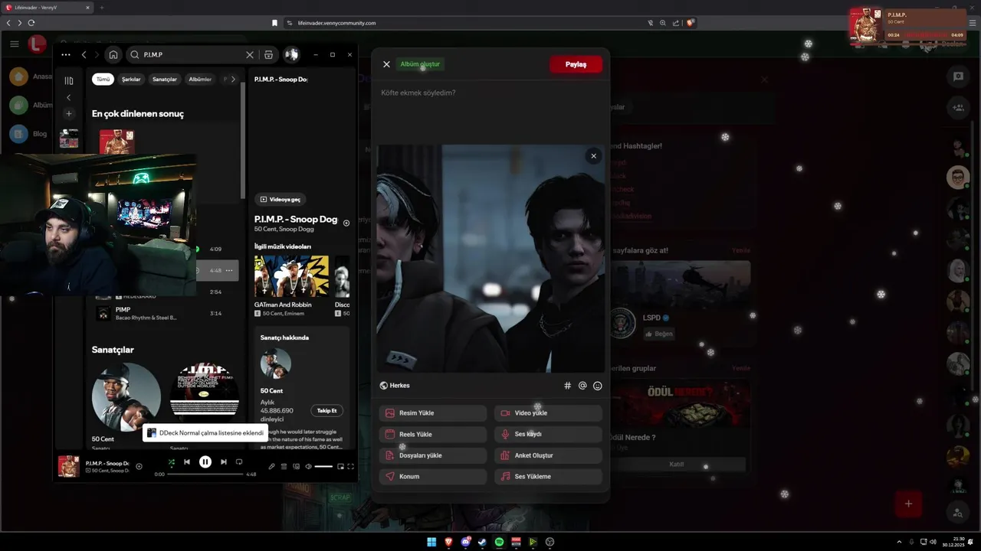This screenshot has width=981, height=551.
Task: Collapse library arrow in Spotify sidebar
Action: 69,97
